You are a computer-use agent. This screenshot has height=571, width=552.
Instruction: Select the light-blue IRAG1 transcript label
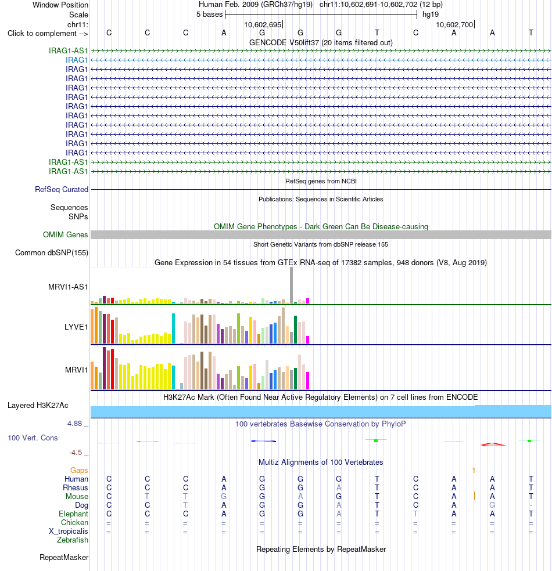point(77,60)
